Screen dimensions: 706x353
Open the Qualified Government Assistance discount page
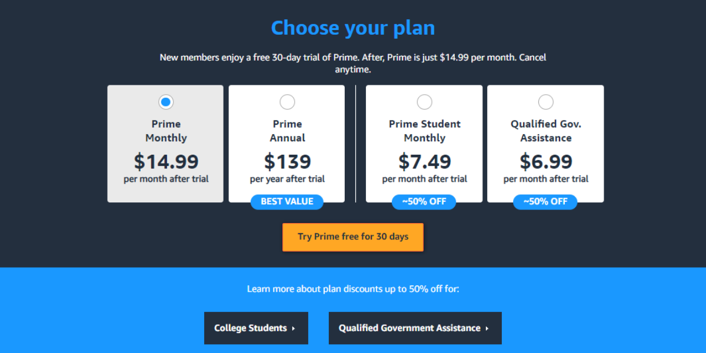click(415, 328)
